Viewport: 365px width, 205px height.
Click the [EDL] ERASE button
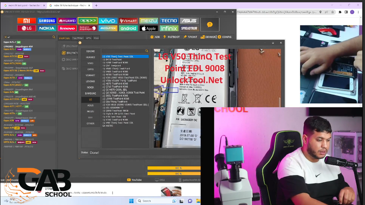(70, 46)
